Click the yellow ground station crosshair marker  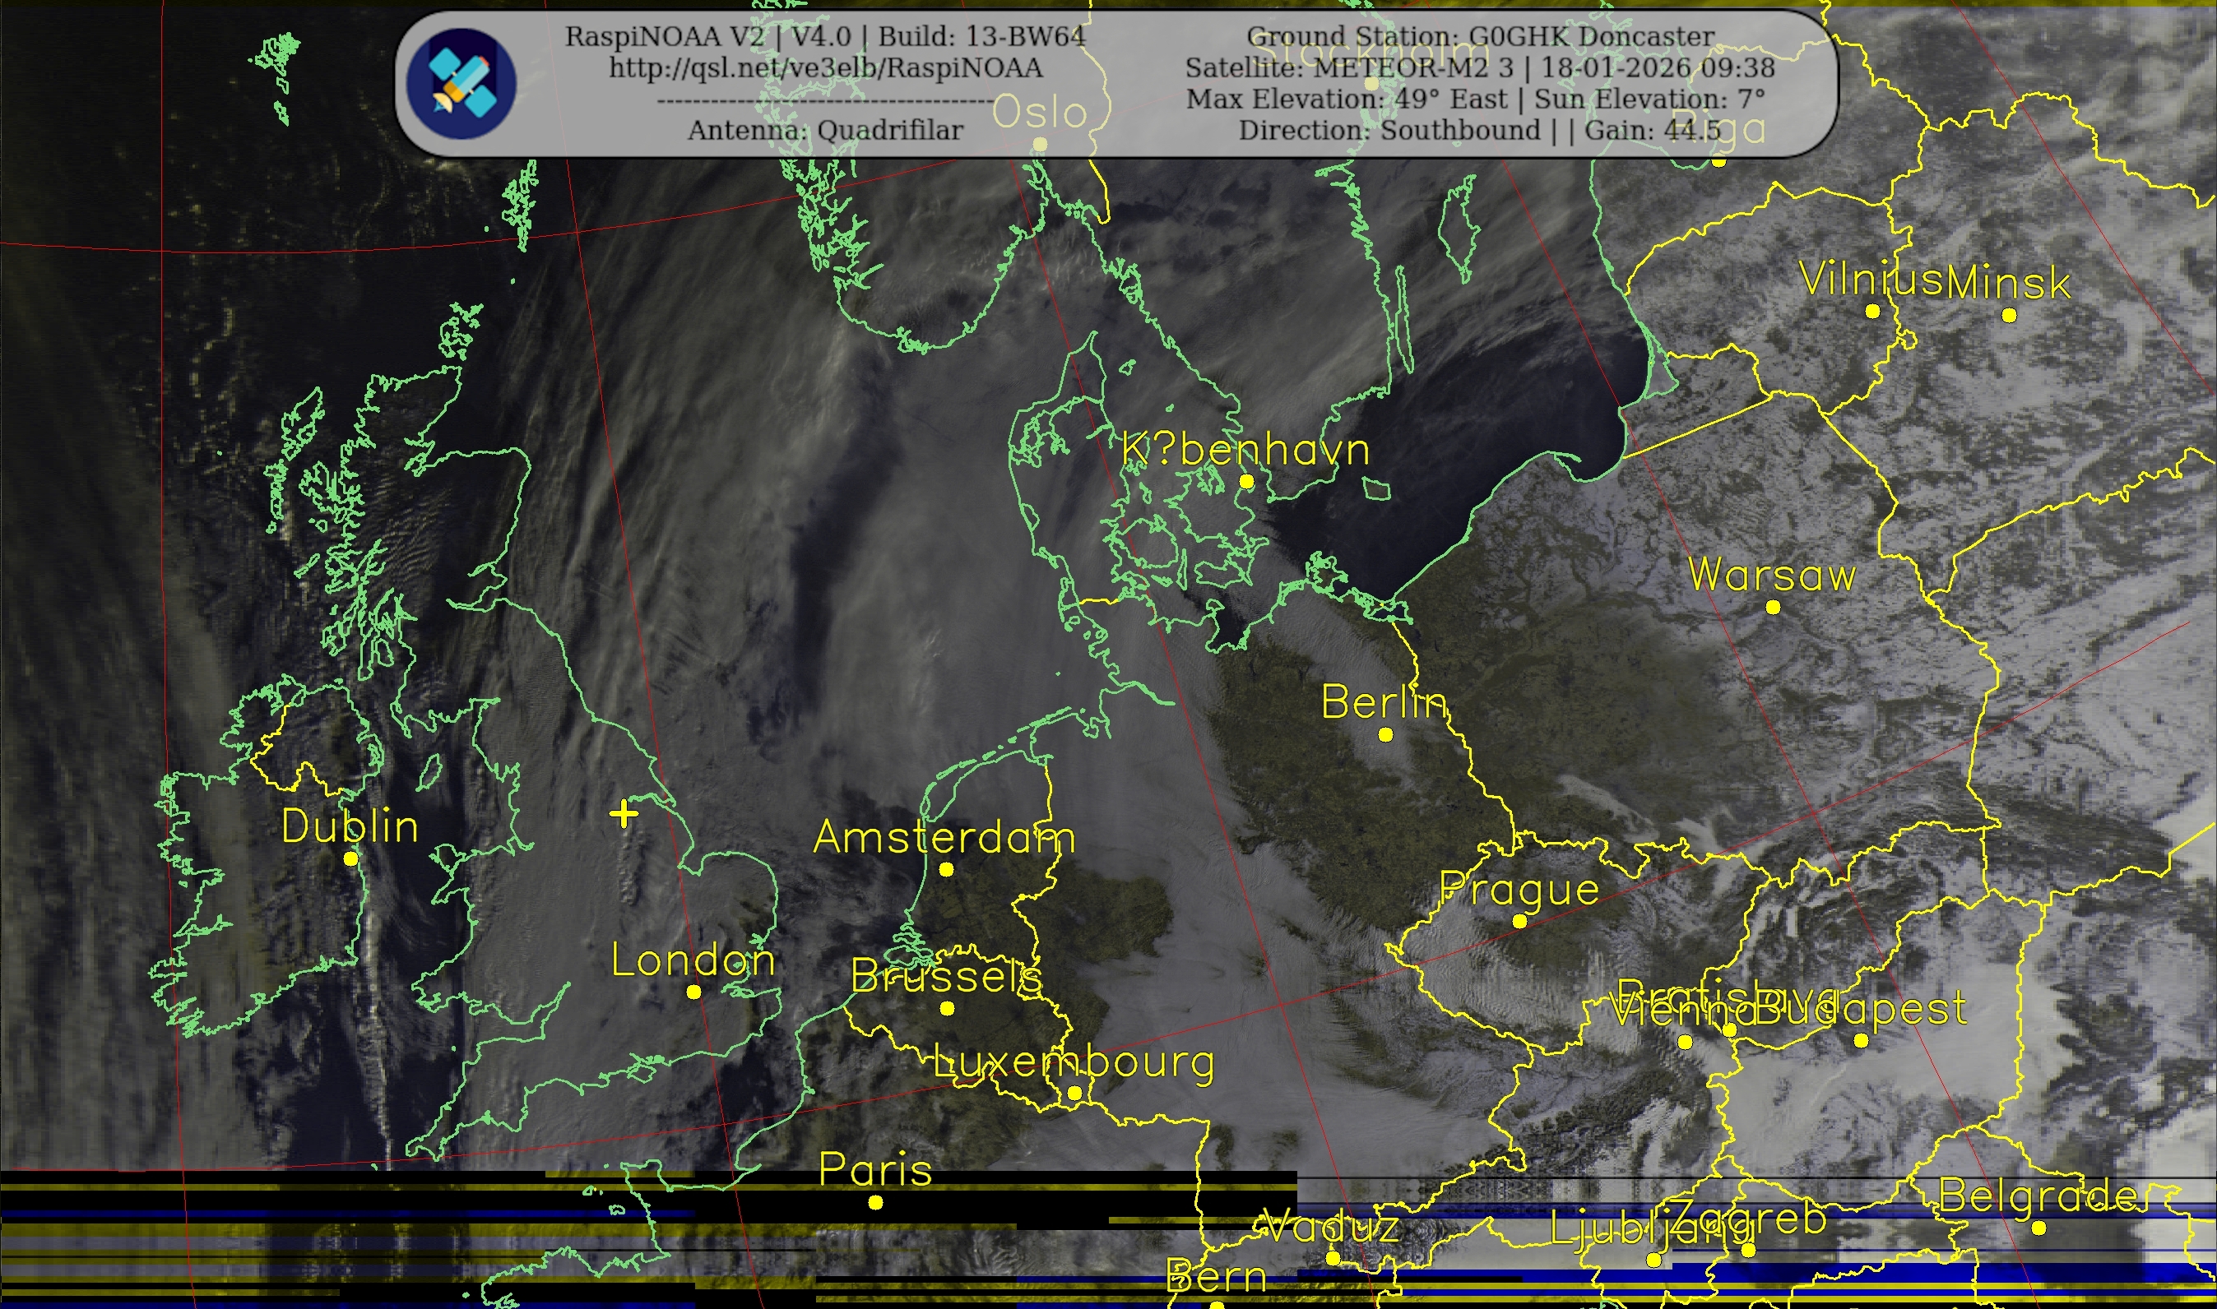[x=624, y=813]
